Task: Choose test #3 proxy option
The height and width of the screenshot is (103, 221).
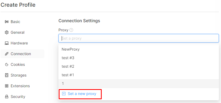Action: 139,58
